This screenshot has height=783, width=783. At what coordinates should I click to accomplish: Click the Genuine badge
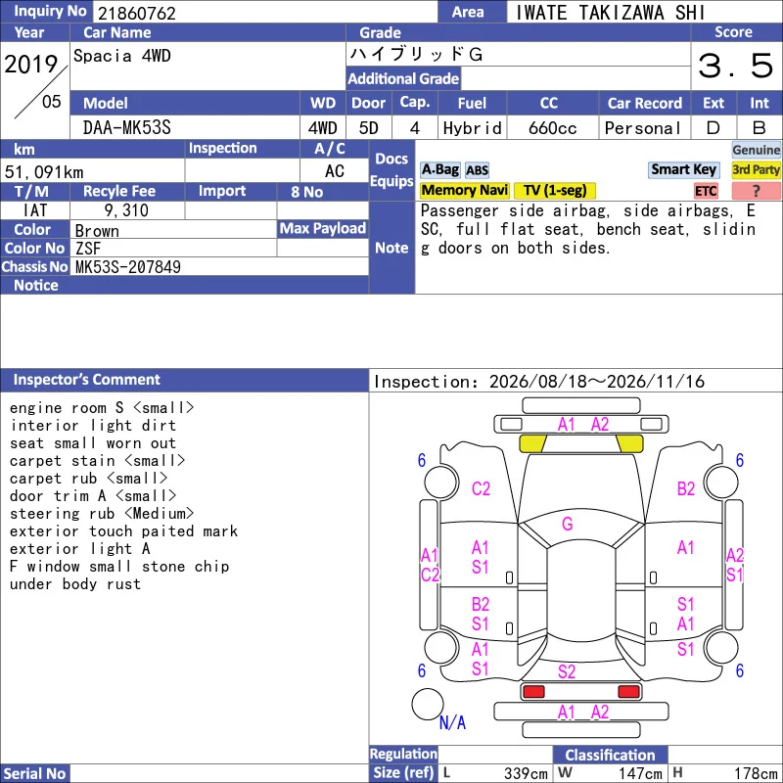(x=756, y=150)
